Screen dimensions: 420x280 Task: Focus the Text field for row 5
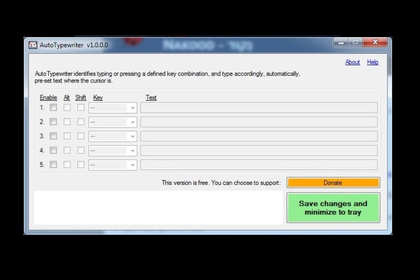point(259,164)
